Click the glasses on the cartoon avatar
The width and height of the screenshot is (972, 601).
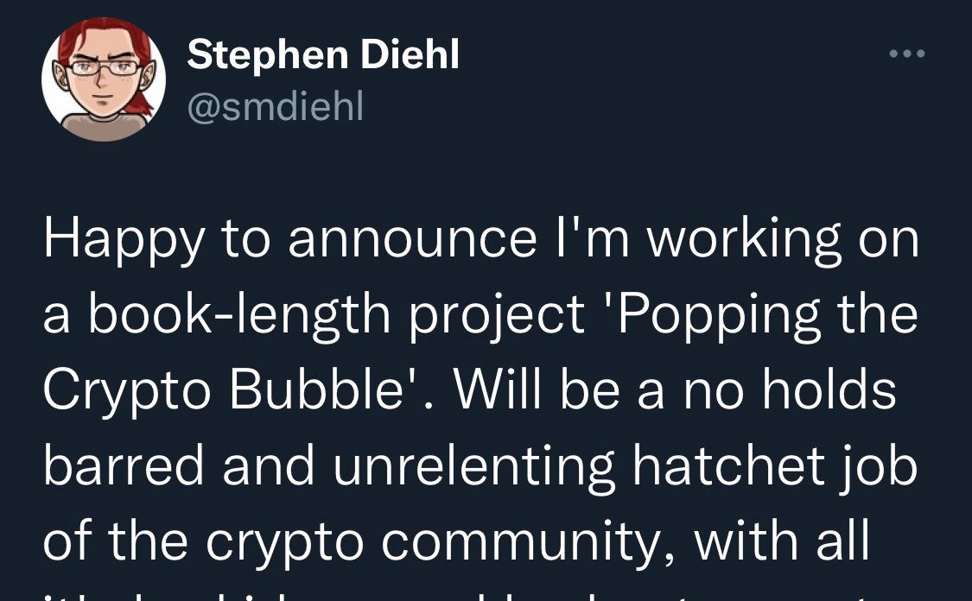pos(103,67)
